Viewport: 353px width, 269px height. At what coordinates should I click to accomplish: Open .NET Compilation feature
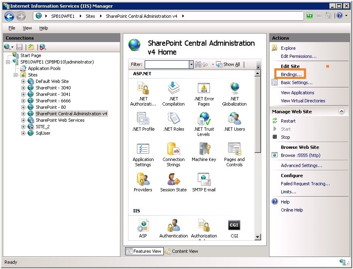point(173,94)
